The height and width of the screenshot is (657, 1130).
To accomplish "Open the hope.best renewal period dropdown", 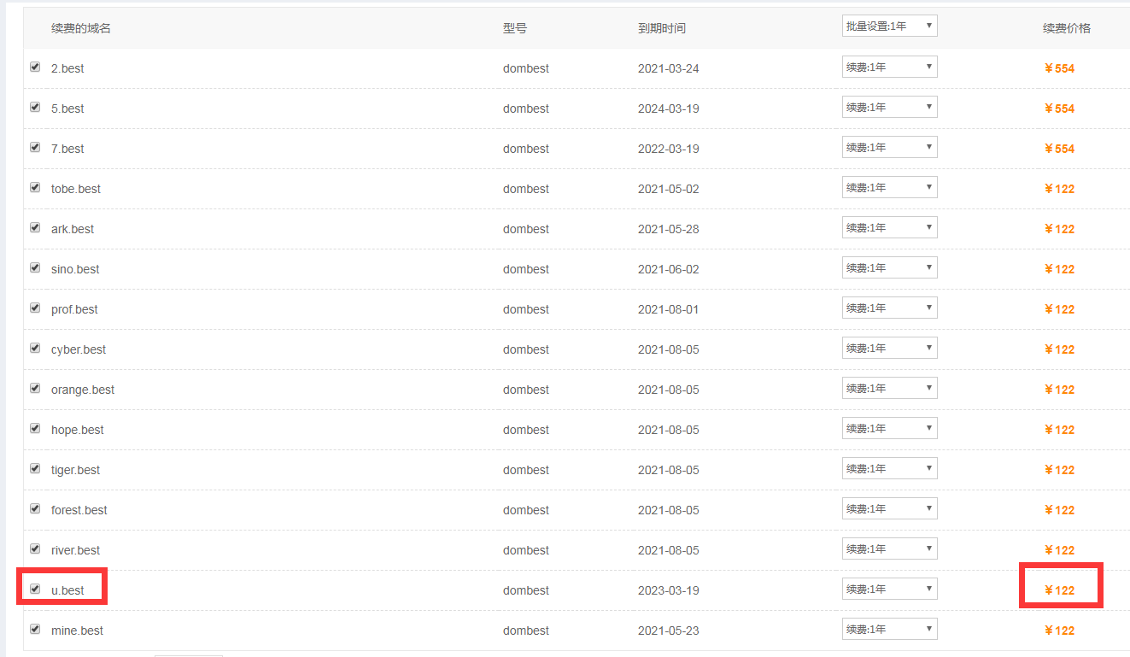I will coord(889,429).
